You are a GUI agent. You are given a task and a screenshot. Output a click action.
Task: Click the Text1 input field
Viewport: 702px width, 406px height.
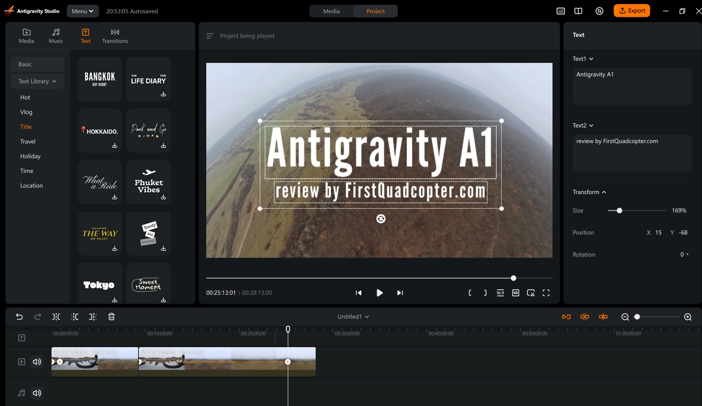click(x=632, y=86)
